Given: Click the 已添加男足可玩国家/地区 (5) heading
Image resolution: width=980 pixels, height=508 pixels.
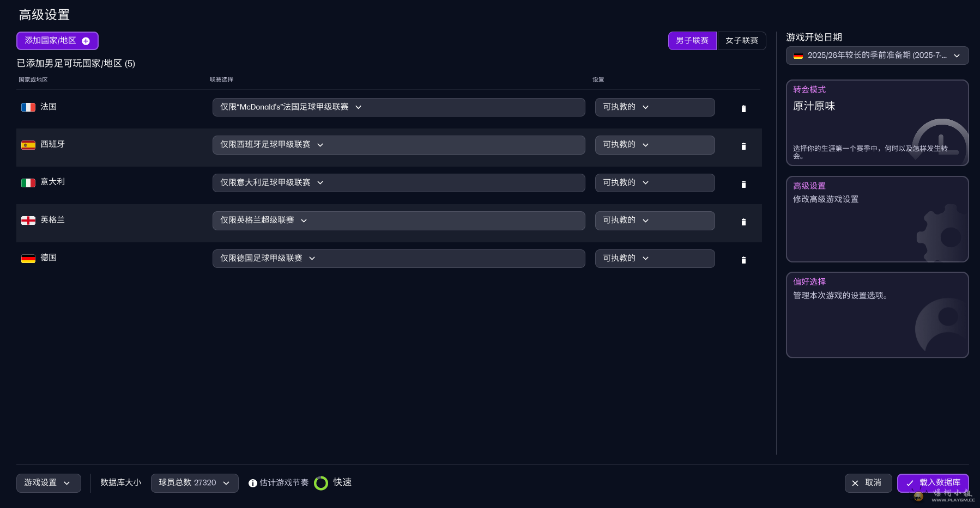Looking at the screenshot, I should pyautogui.click(x=76, y=64).
